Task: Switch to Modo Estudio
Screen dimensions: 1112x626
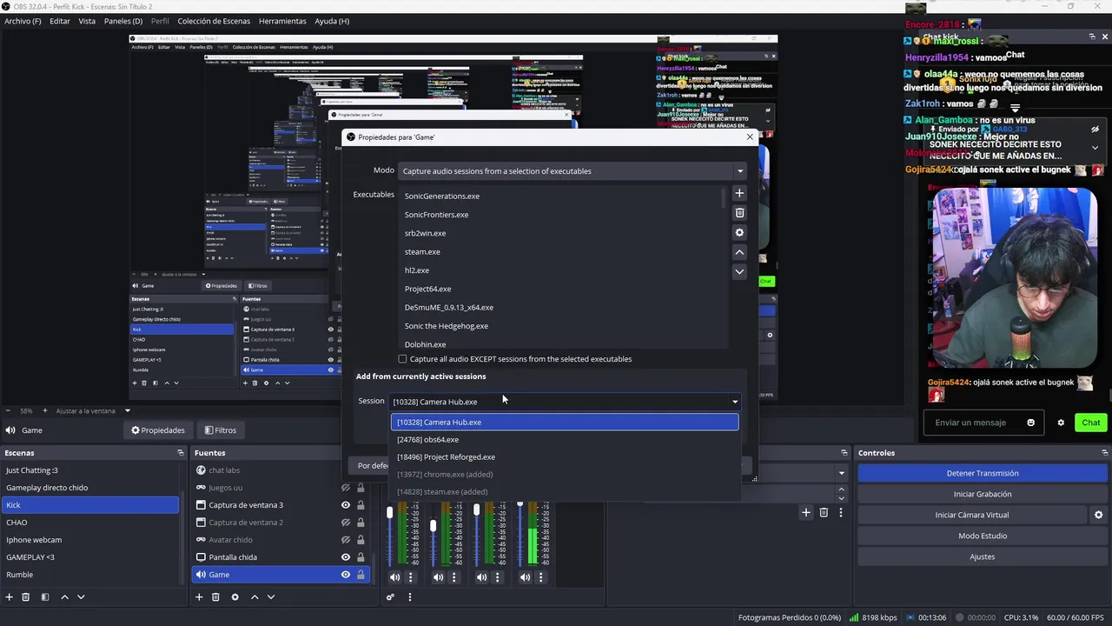Action: click(x=982, y=536)
